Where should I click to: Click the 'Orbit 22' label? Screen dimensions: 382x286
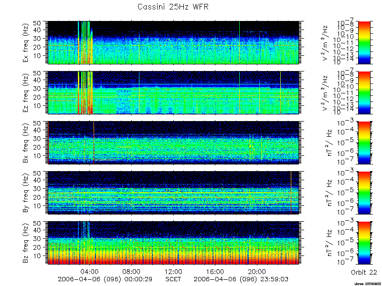click(364, 272)
